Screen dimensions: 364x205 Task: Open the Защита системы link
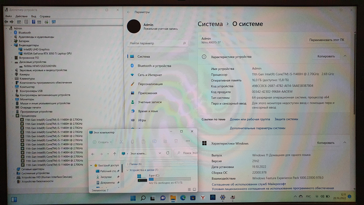(x=286, y=119)
